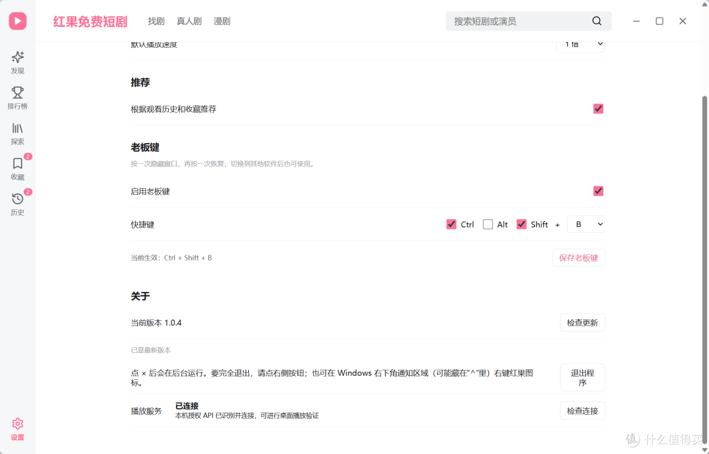Click the 已连接 status text
This screenshot has height=454, width=709.
pyautogui.click(x=186, y=405)
